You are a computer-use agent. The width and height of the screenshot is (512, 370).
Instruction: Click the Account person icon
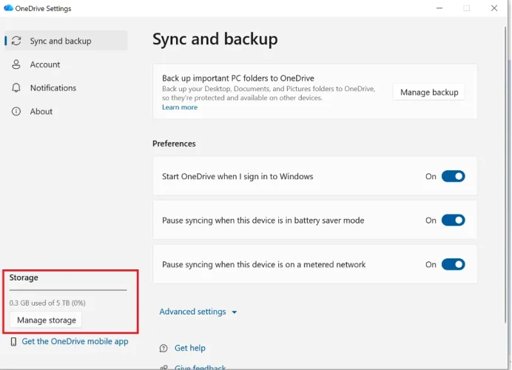pyautogui.click(x=16, y=64)
